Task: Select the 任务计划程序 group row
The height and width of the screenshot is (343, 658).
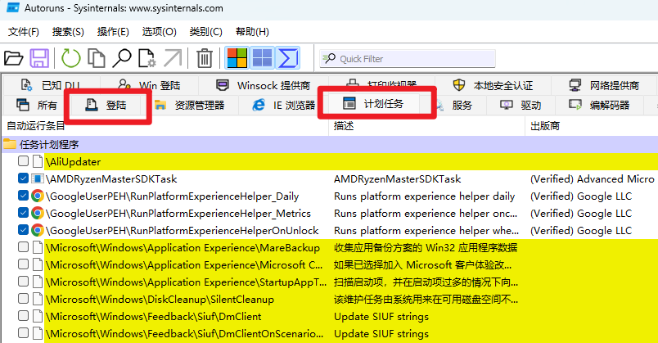Action: [x=330, y=144]
